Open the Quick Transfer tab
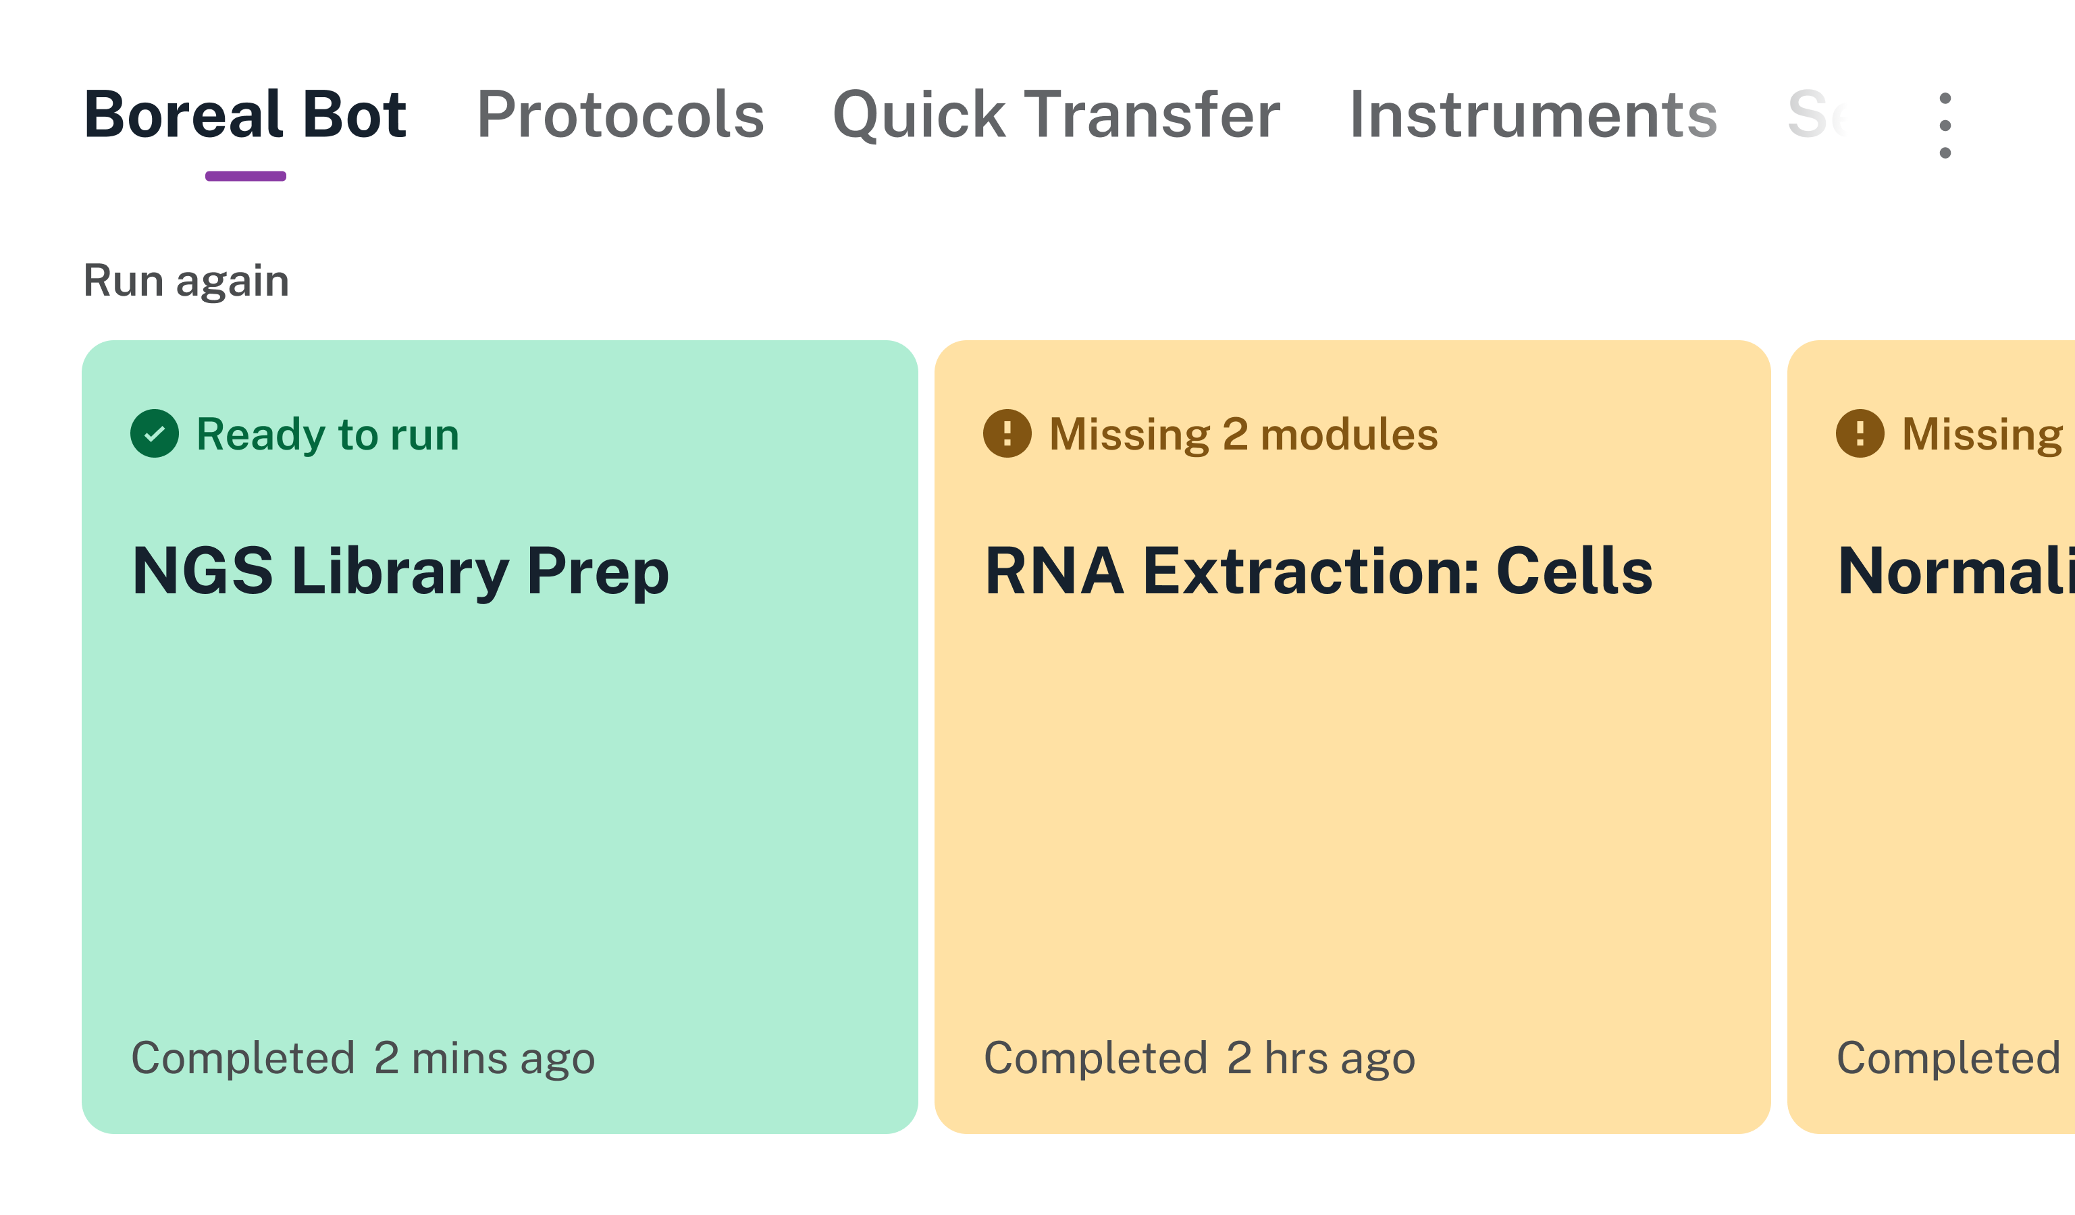The width and height of the screenshot is (2075, 1215). pos(1057,115)
